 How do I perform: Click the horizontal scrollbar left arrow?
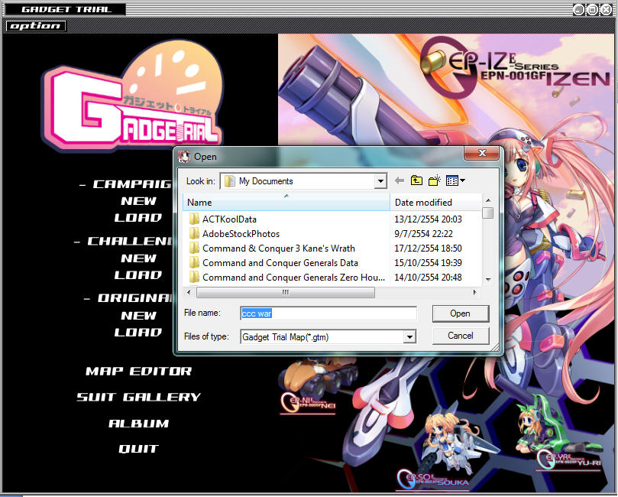coord(189,292)
